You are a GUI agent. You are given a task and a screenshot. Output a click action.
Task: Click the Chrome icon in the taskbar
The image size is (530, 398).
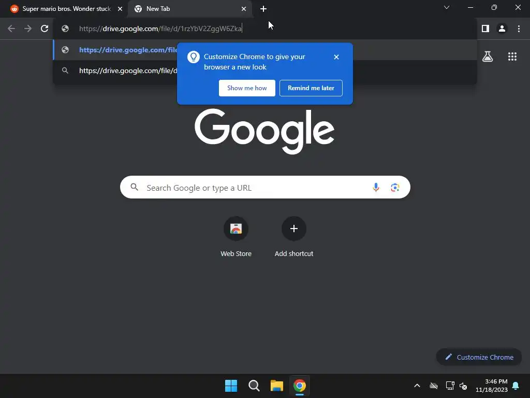point(300,386)
